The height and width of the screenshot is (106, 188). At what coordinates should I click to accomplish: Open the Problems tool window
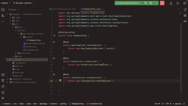[3, 92]
